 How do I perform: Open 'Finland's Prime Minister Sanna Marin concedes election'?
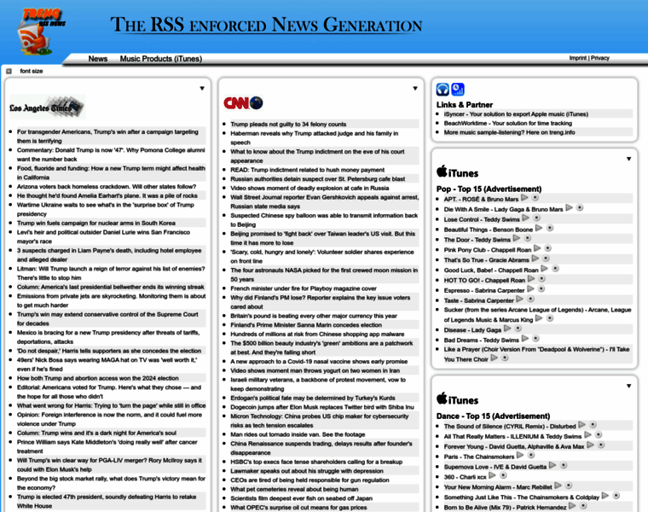[x=306, y=324]
